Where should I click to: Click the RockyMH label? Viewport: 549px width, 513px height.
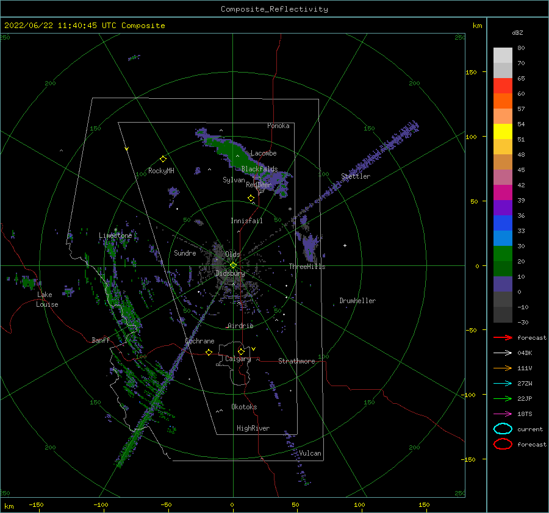pos(161,171)
